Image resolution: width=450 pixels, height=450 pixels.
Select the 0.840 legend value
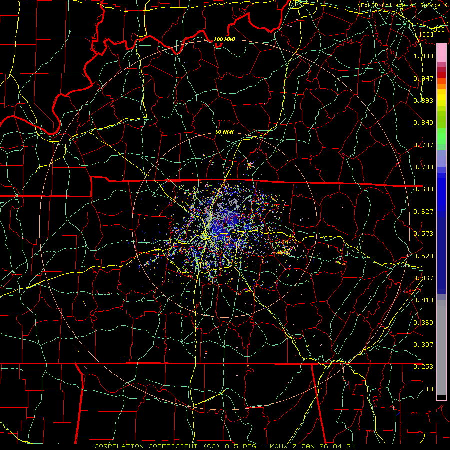(423, 123)
